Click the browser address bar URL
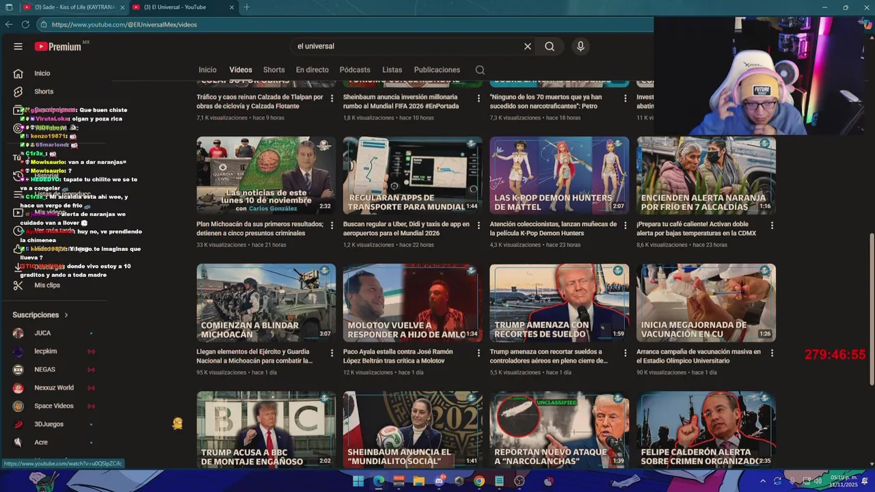The image size is (875, 492). [124, 25]
